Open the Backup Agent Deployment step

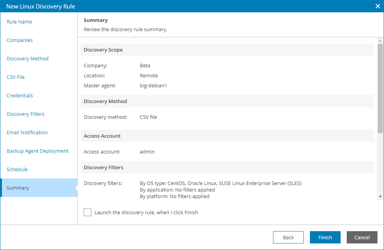pos(37,151)
